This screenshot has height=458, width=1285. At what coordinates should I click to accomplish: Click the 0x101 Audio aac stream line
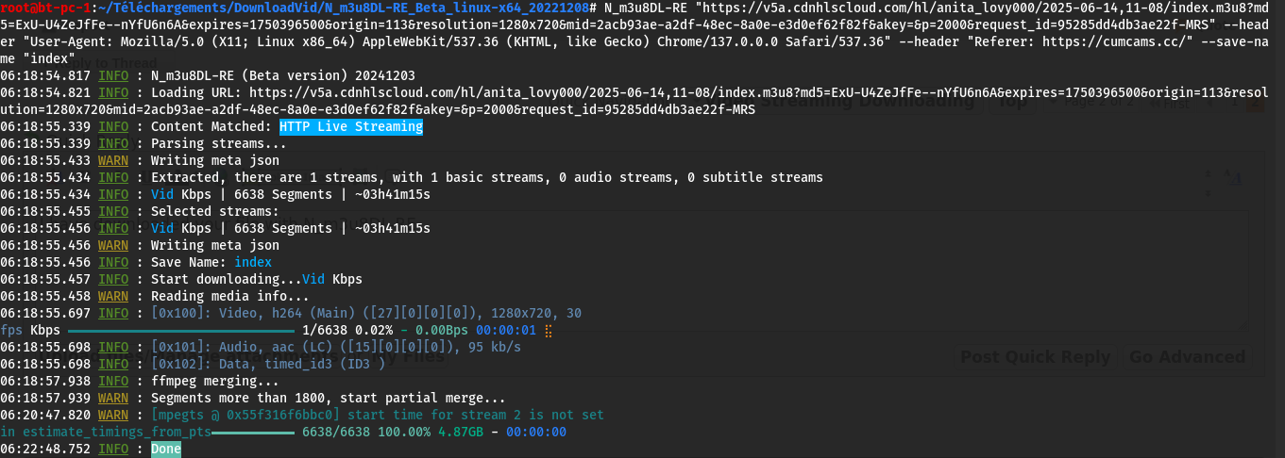click(335, 347)
